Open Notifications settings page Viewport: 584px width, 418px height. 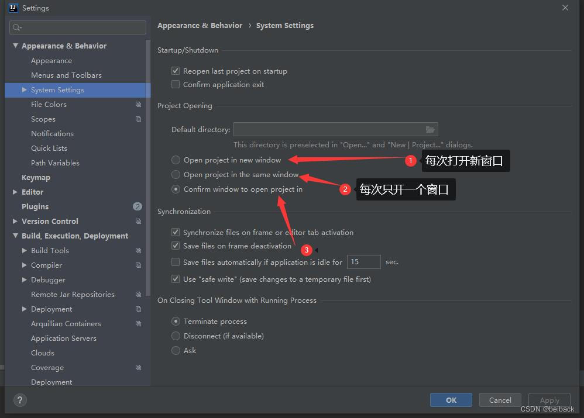pos(52,134)
